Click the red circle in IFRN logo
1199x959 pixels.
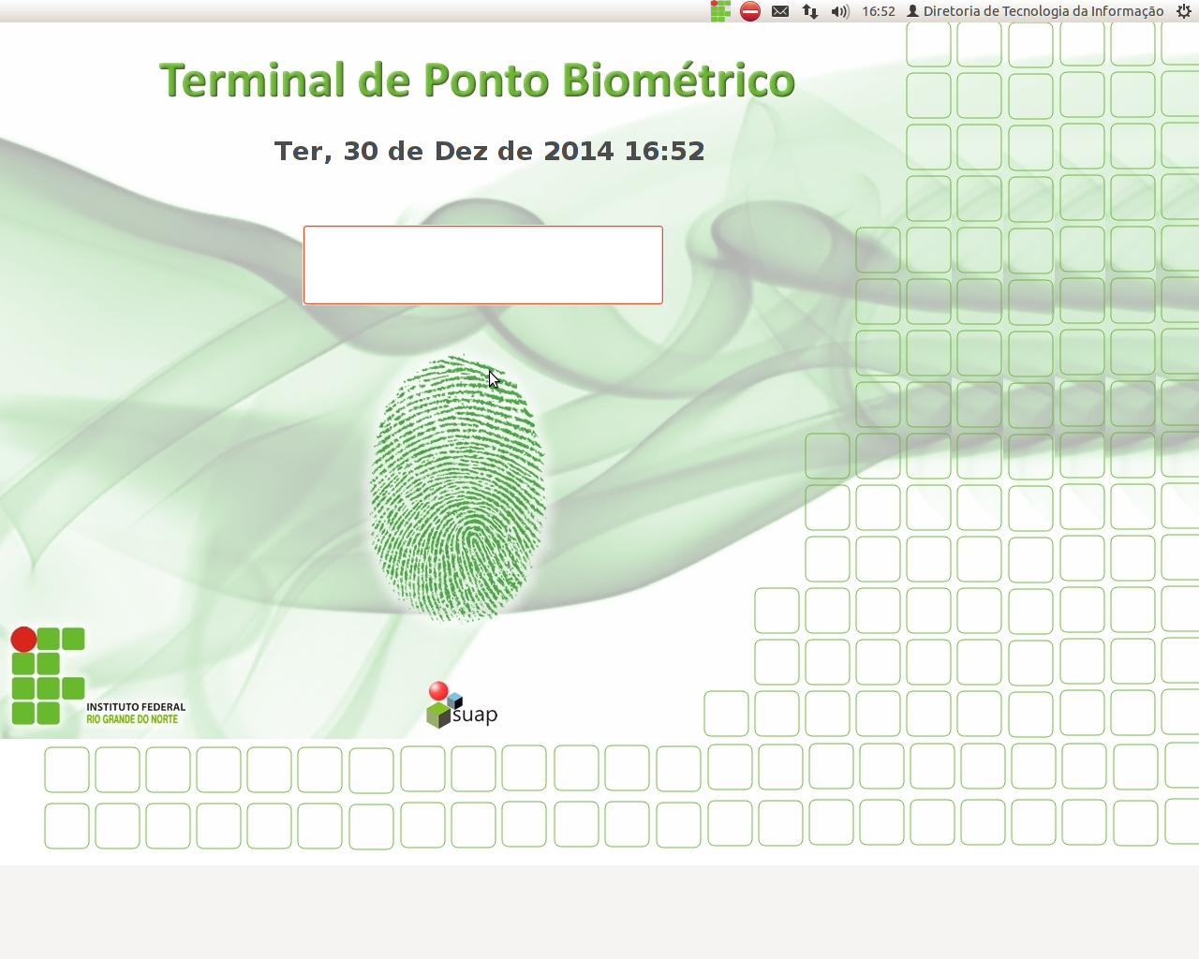(23, 640)
